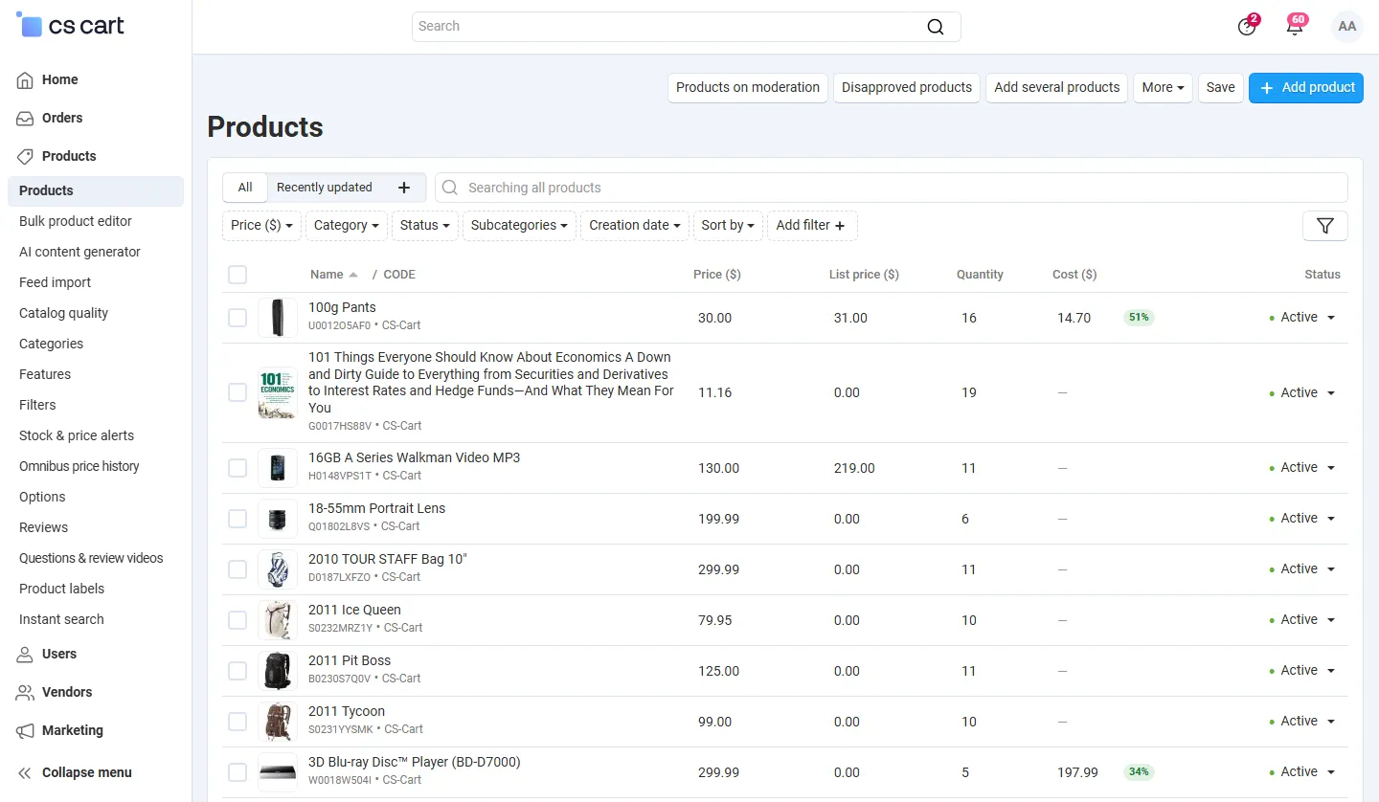Open the Category filter dropdown
The width and height of the screenshot is (1379, 802).
click(x=346, y=226)
